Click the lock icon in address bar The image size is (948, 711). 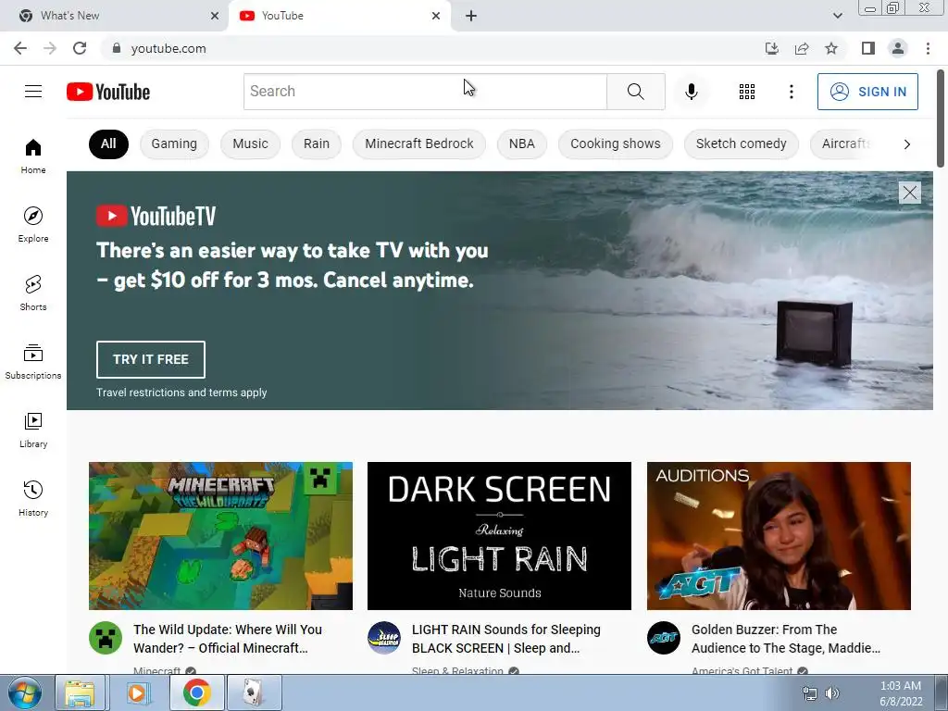point(116,48)
